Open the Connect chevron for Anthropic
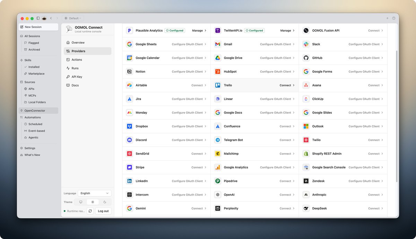 (382, 195)
